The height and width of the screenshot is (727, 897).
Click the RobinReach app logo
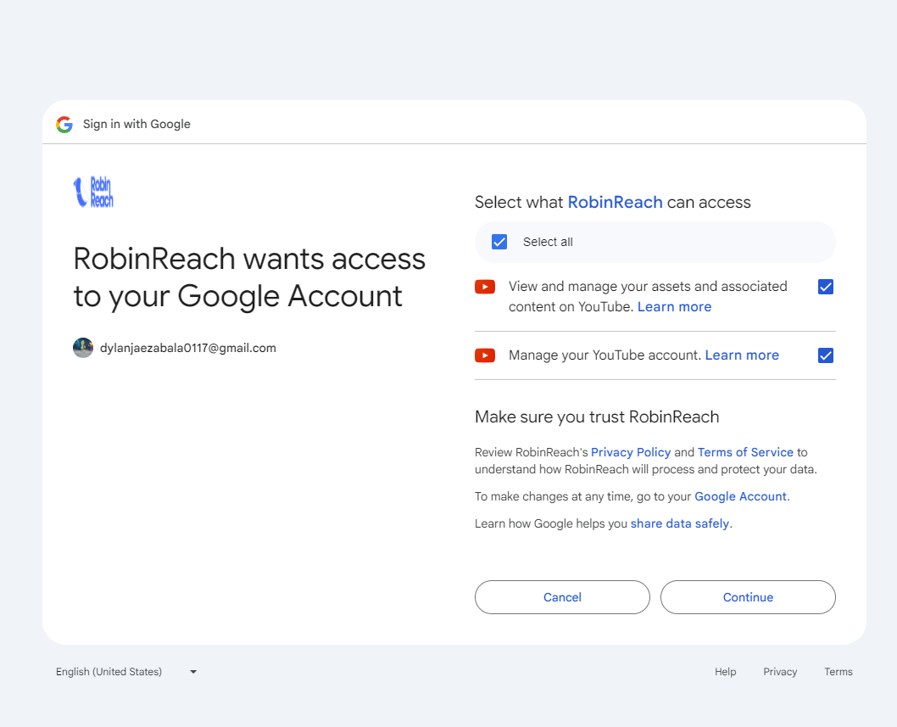tap(93, 192)
